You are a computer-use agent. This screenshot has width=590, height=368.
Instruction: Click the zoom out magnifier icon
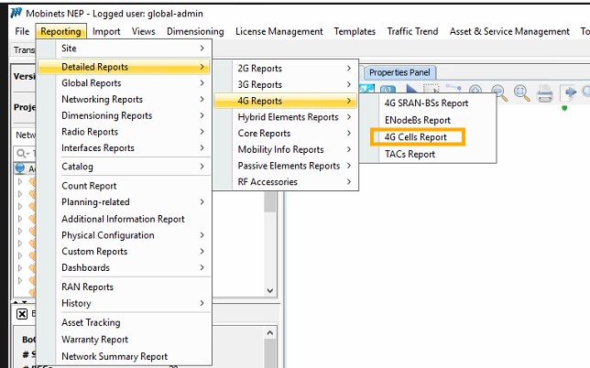pos(499,92)
